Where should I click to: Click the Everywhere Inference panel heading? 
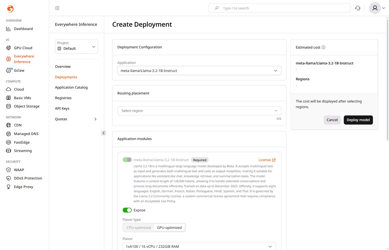point(76,24)
